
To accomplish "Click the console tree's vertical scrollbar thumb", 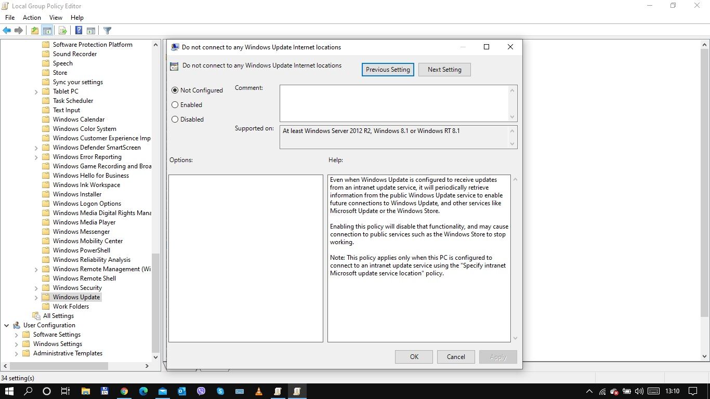I will point(155,303).
